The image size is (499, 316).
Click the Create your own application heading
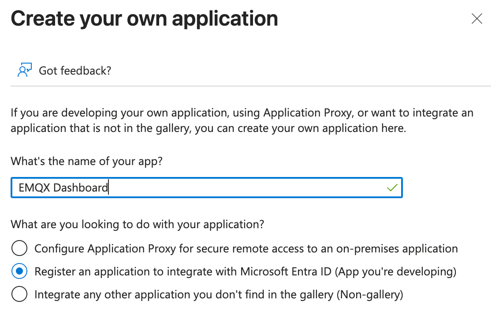point(144,19)
